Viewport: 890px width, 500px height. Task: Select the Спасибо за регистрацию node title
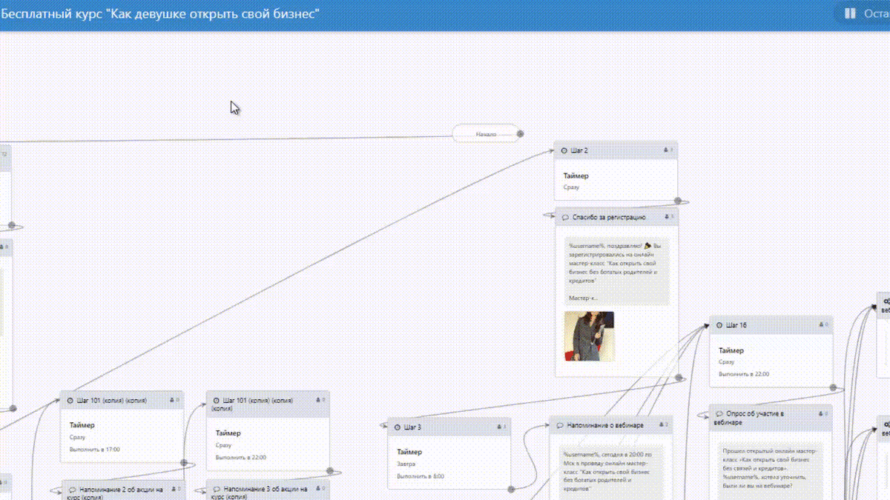pos(609,218)
